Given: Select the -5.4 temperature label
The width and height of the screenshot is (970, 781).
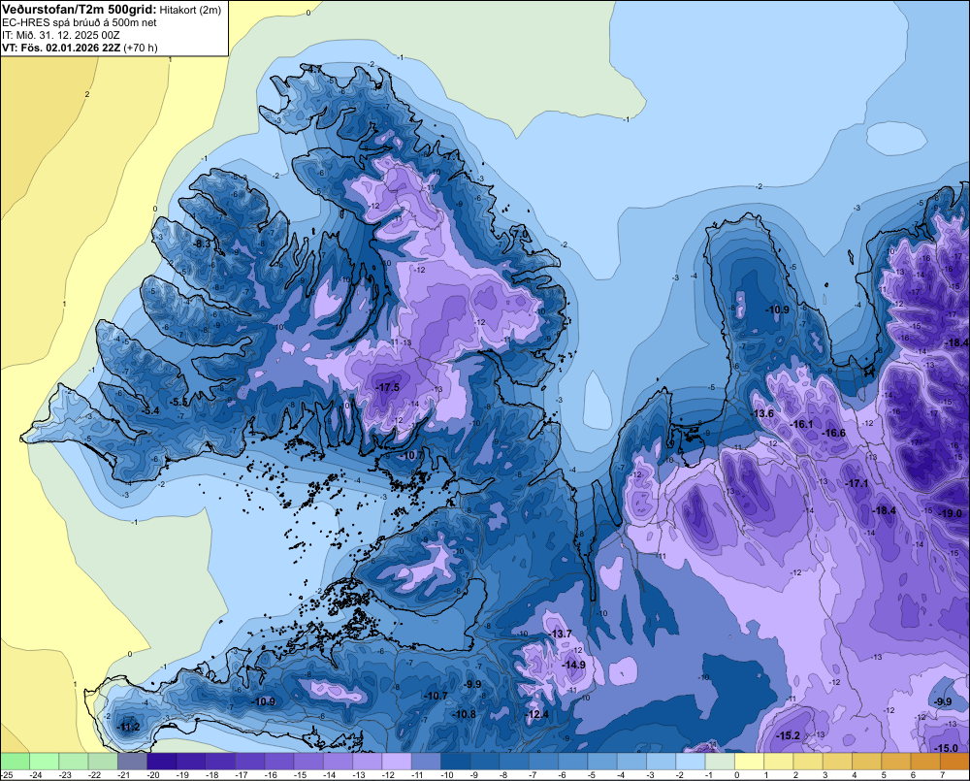Looking at the screenshot, I should (151, 410).
